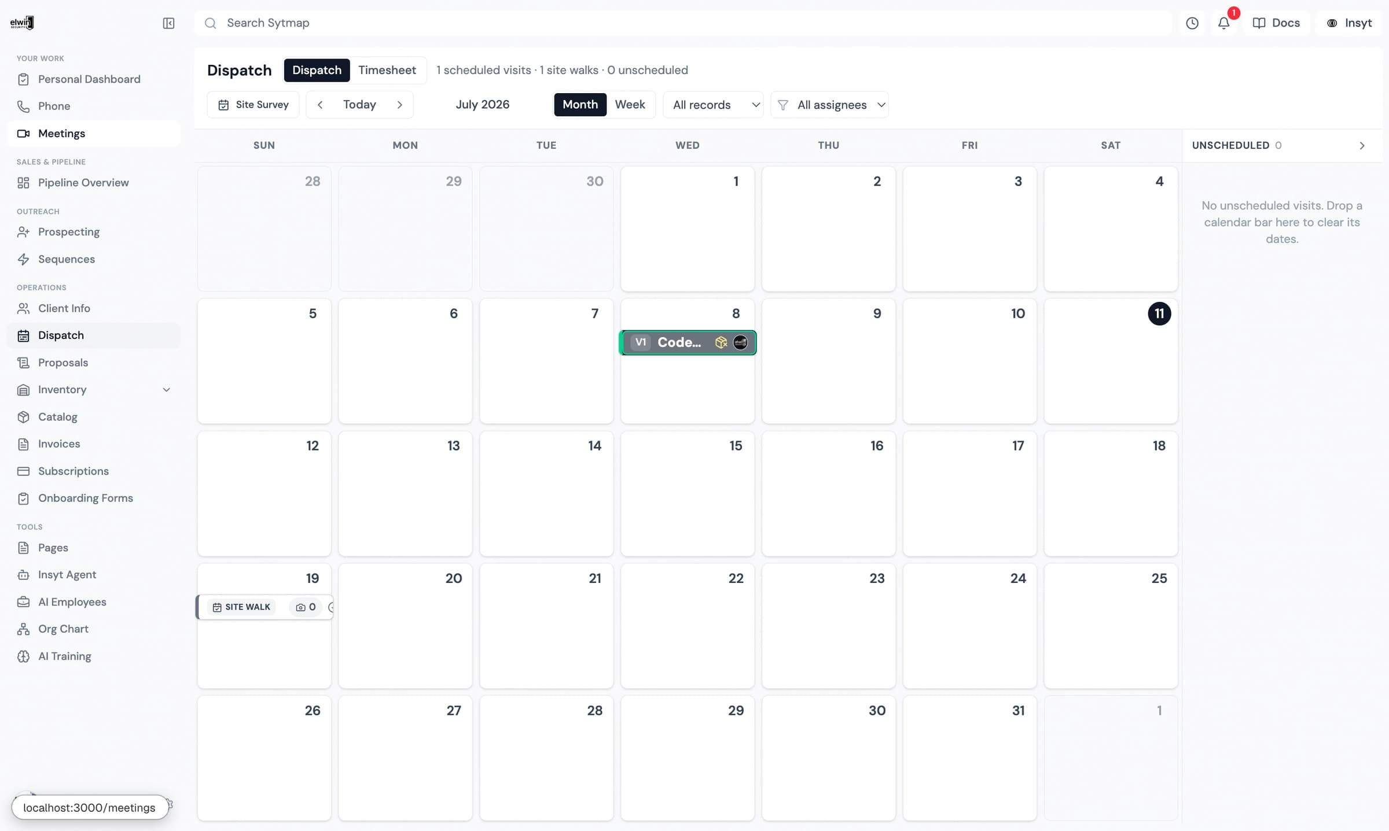
Task: Jump to Today
Action: pyautogui.click(x=359, y=105)
